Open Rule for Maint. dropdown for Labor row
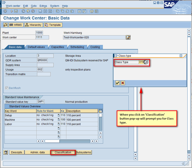192x168 pixels. point(59,124)
